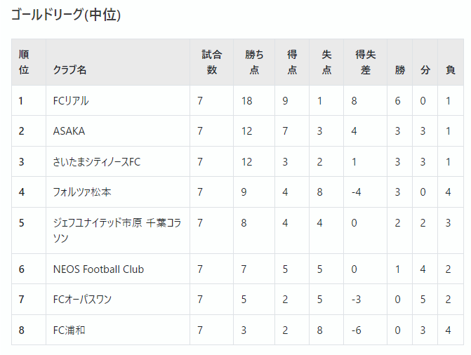Select the FC浦和 club name

[69, 330]
